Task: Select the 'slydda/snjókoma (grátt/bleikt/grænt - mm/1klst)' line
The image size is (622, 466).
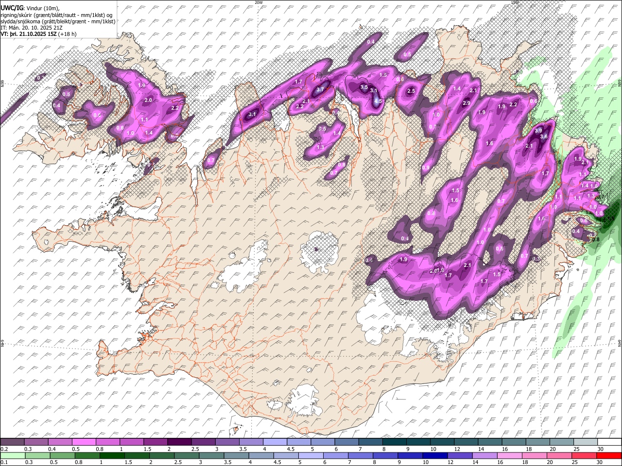Action: (58, 21)
